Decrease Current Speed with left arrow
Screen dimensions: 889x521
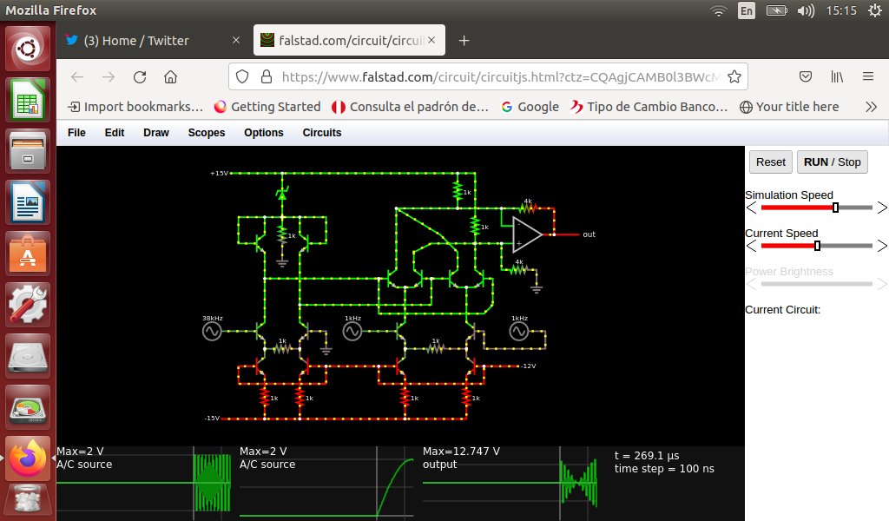pos(751,246)
